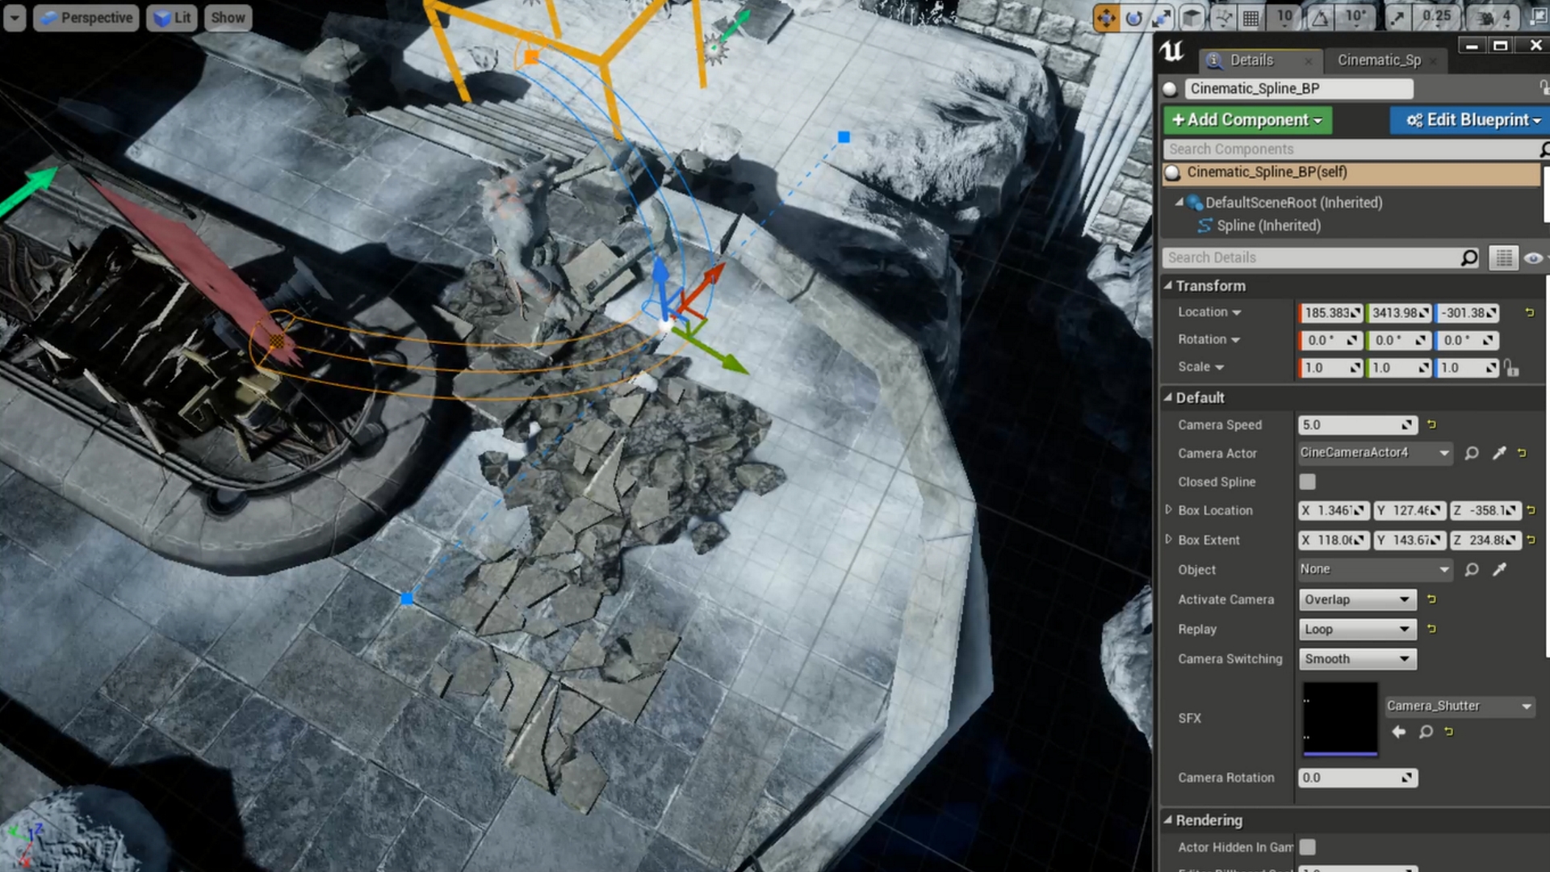Enable rotation snapping angle icon
This screenshot has height=872, width=1550.
pos(1320,18)
